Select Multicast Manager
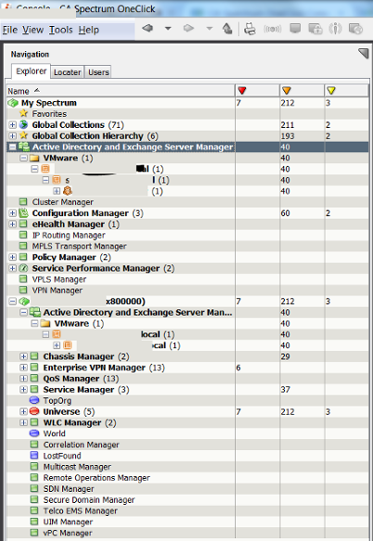Screen dimensions: 373x541 [x=77, y=467]
